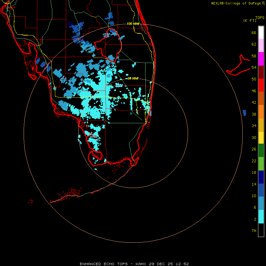Click the legend value 26
This screenshot has width=266, height=266.
pos(254,149)
